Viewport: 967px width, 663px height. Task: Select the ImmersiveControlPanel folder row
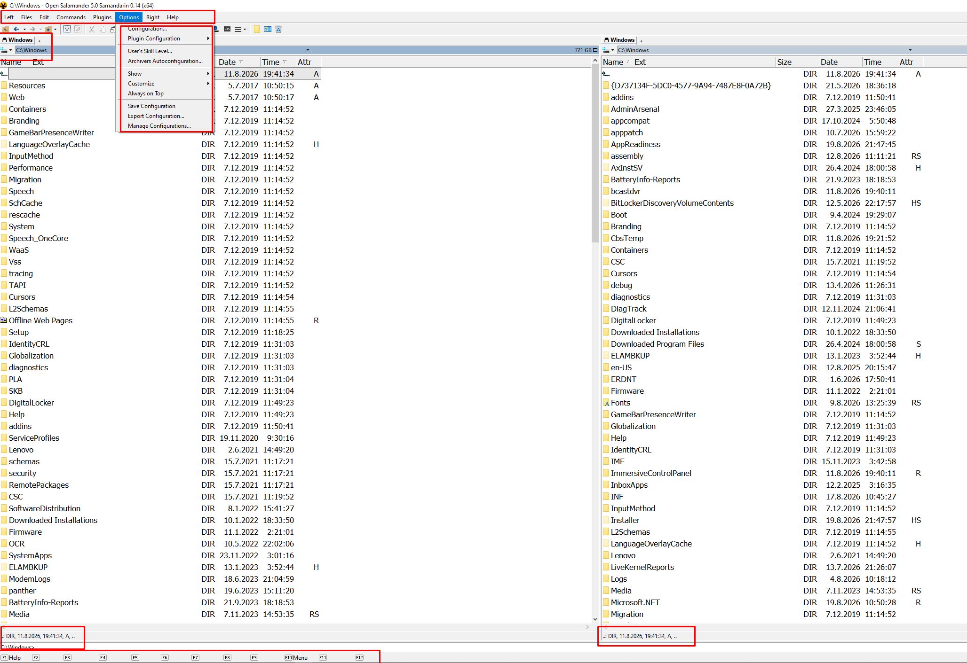pos(761,473)
